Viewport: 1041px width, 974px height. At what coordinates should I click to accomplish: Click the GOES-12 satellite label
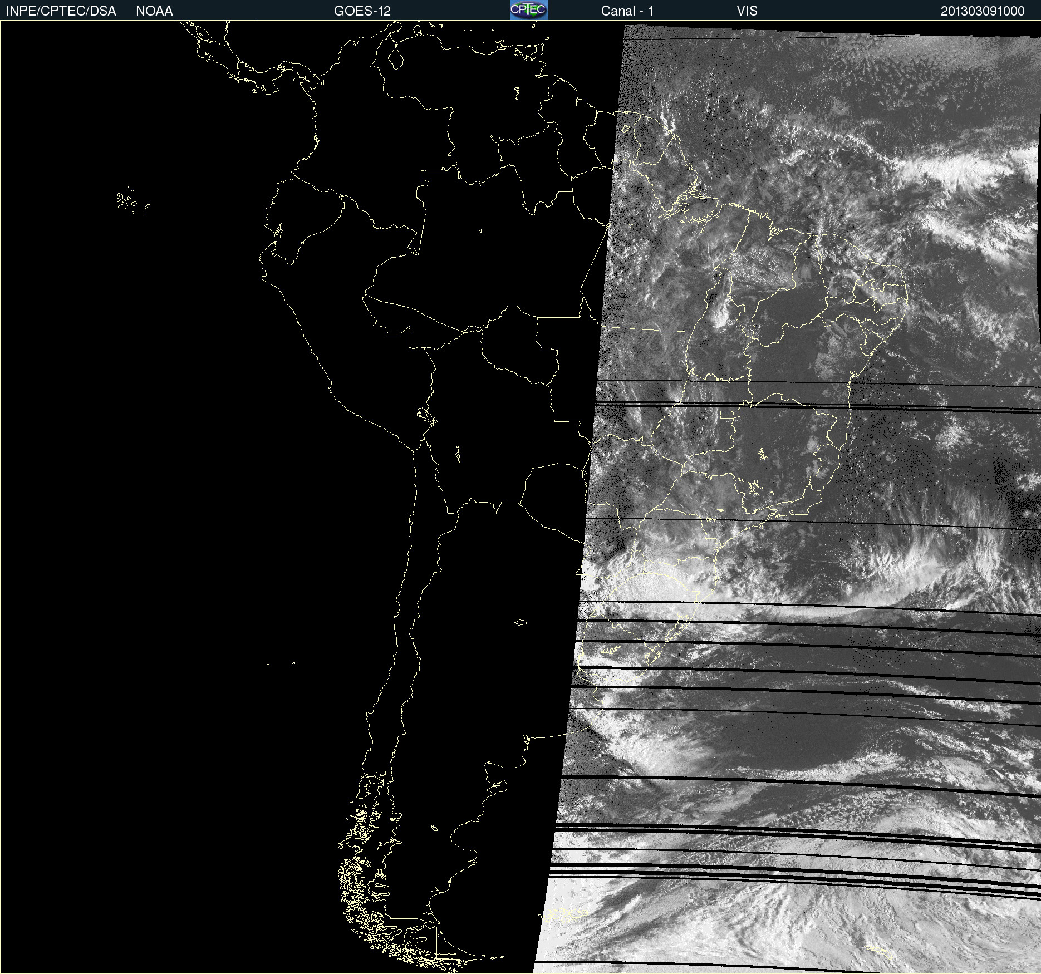coord(362,11)
